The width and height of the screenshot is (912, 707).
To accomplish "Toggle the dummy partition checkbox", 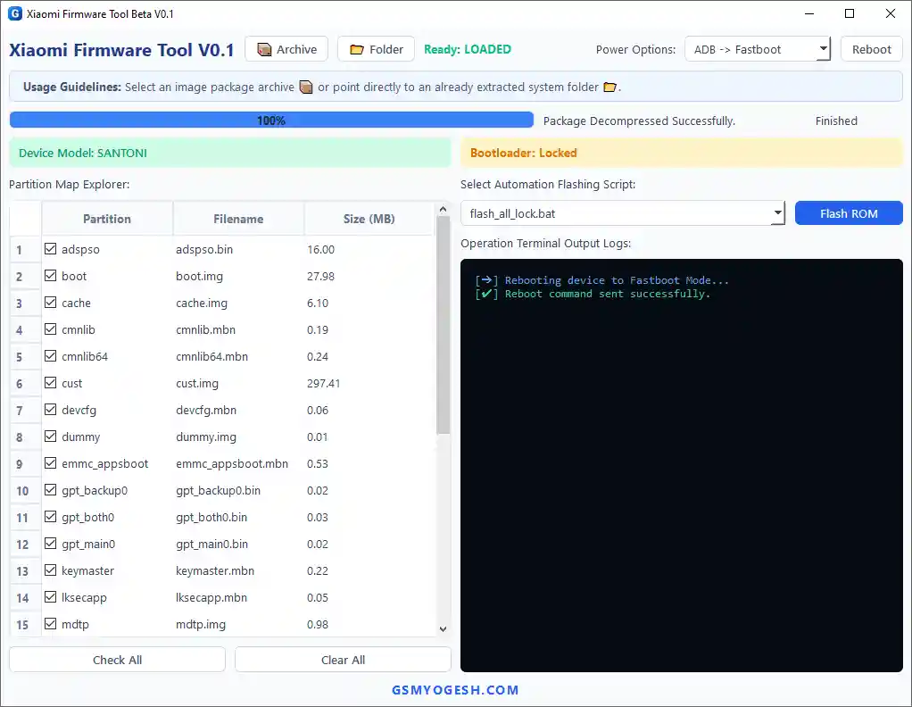I will coord(51,436).
